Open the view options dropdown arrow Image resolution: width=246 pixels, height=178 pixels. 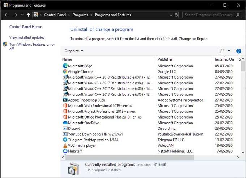click(x=229, y=51)
